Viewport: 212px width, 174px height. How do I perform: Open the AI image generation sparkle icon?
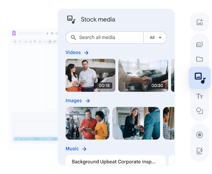pyautogui.click(x=200, y=22)
